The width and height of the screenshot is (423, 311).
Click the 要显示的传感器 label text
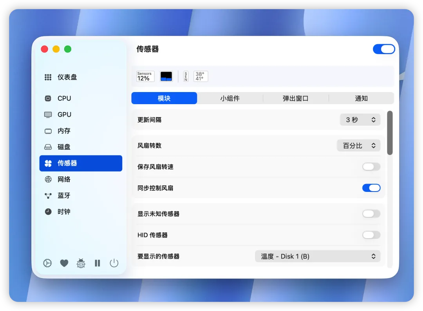click(x=158, y=256)
